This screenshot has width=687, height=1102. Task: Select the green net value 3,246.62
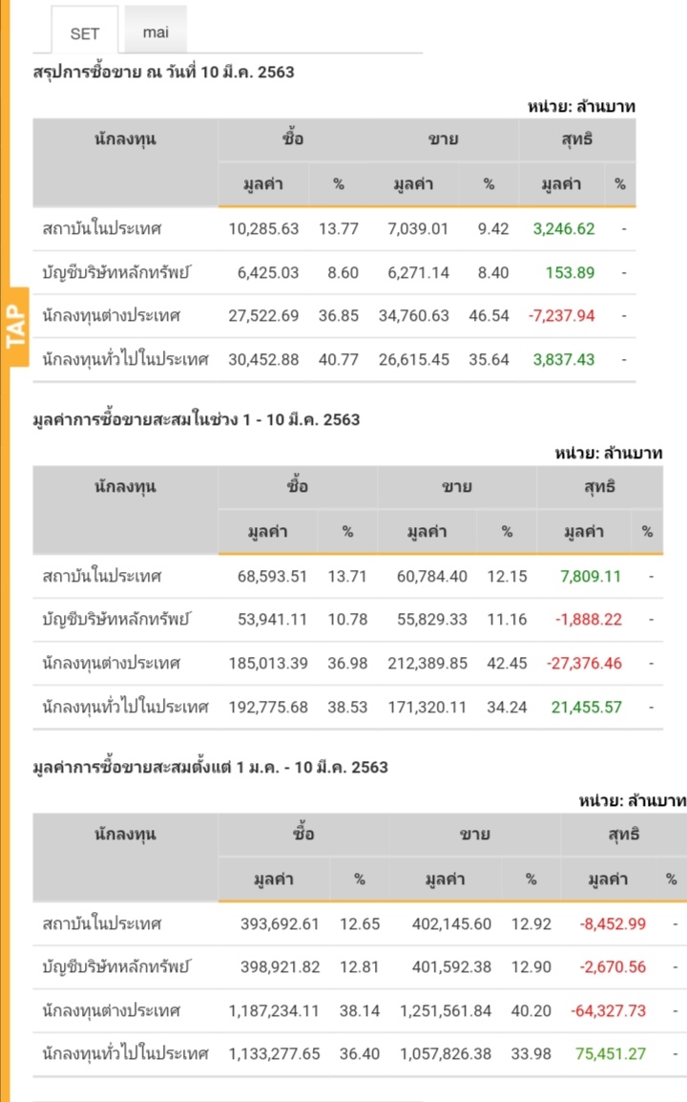563,229
